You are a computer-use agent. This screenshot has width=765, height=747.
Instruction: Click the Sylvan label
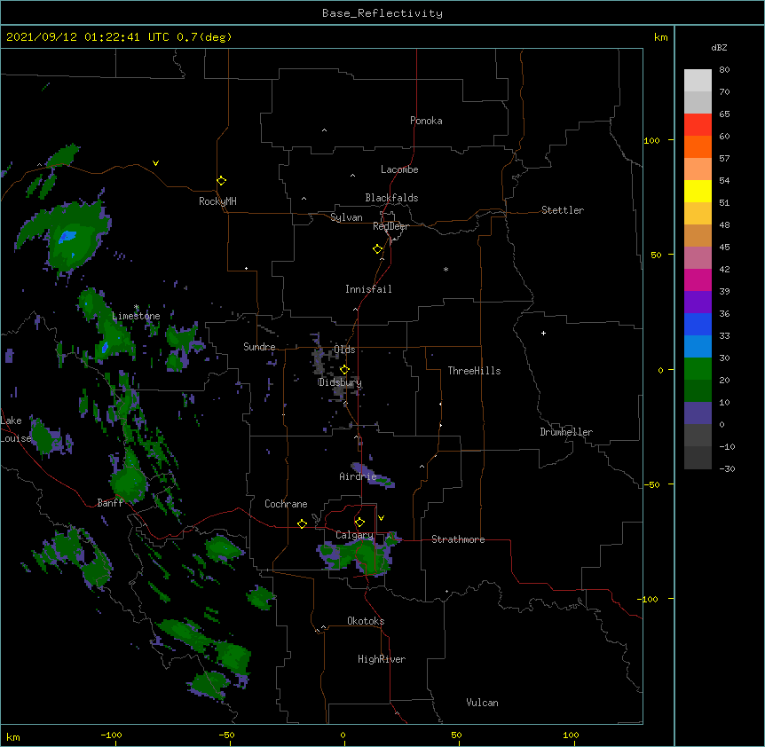(x=346, y=217)
